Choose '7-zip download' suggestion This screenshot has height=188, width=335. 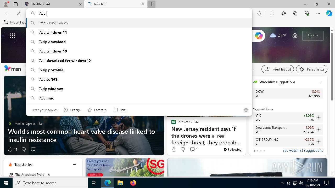coord(139,42)
